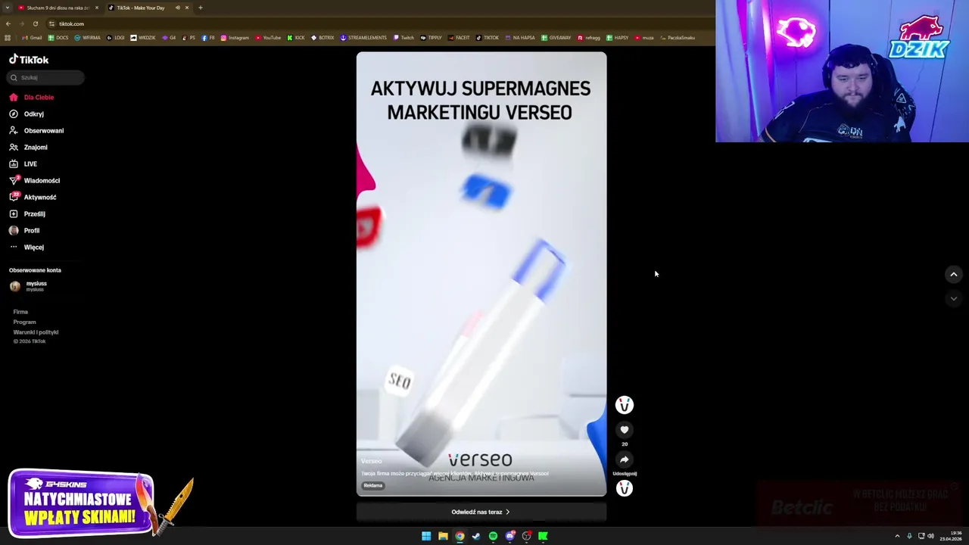The width and height of the screenshot is (969, 545).
Task: Go to the previous video with up arrow
Action: (954, 274)
